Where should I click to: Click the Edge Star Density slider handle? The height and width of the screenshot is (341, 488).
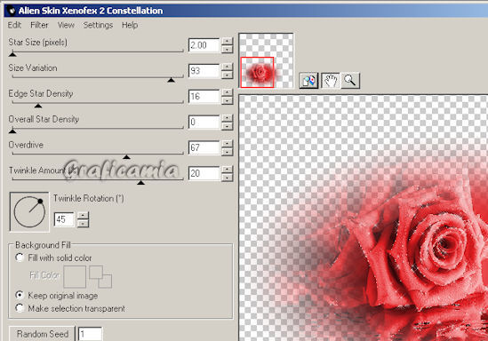coord(38,106)
